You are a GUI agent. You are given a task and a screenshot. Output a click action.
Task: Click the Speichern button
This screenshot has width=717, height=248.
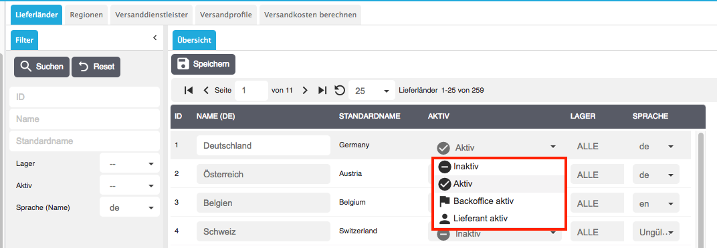203,64
